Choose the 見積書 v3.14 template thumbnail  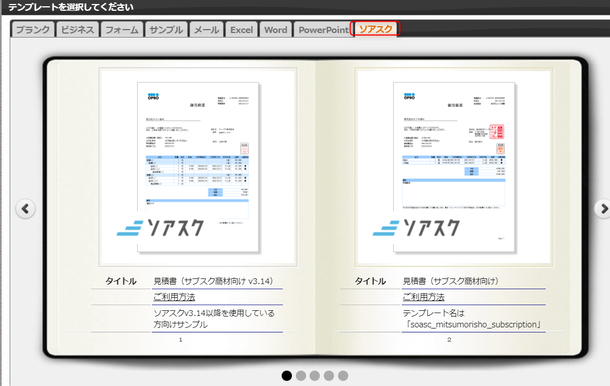click(197, 167)
